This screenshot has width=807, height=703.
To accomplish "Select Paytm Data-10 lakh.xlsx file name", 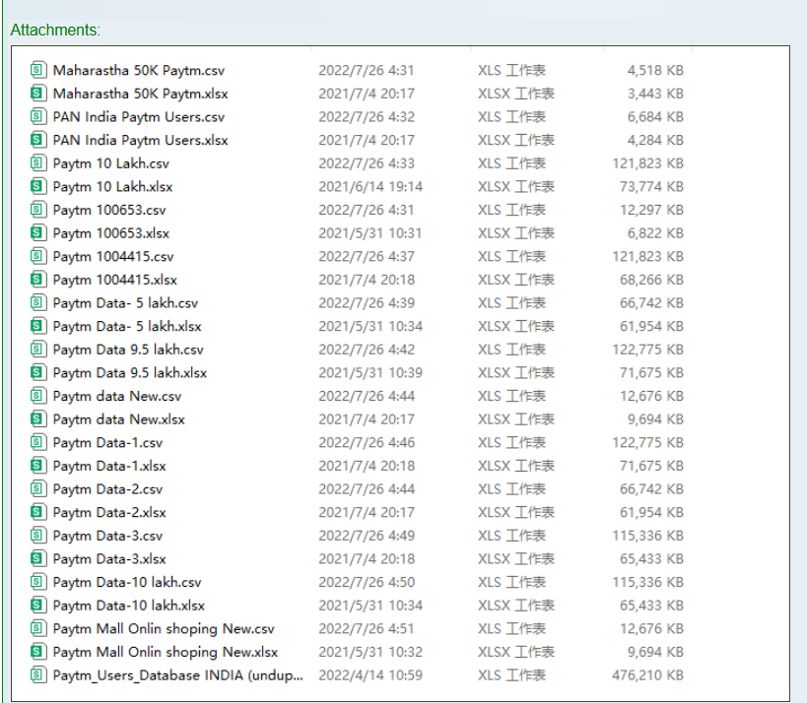I will [128, 606].
